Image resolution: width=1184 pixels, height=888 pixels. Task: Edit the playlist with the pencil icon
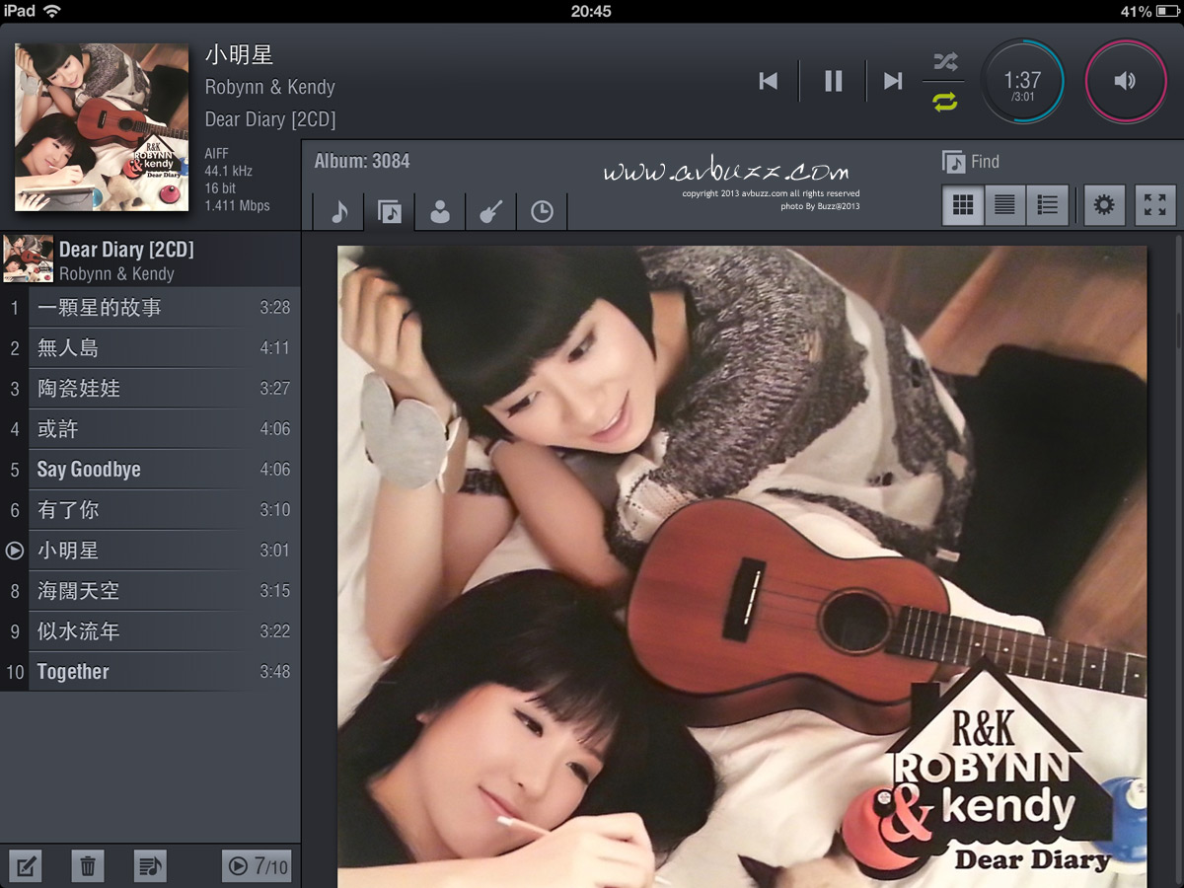(27, 866)
